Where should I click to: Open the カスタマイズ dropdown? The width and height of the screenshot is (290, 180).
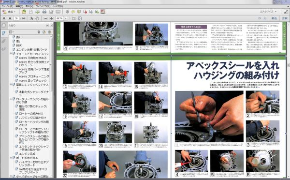coord(268,12)
